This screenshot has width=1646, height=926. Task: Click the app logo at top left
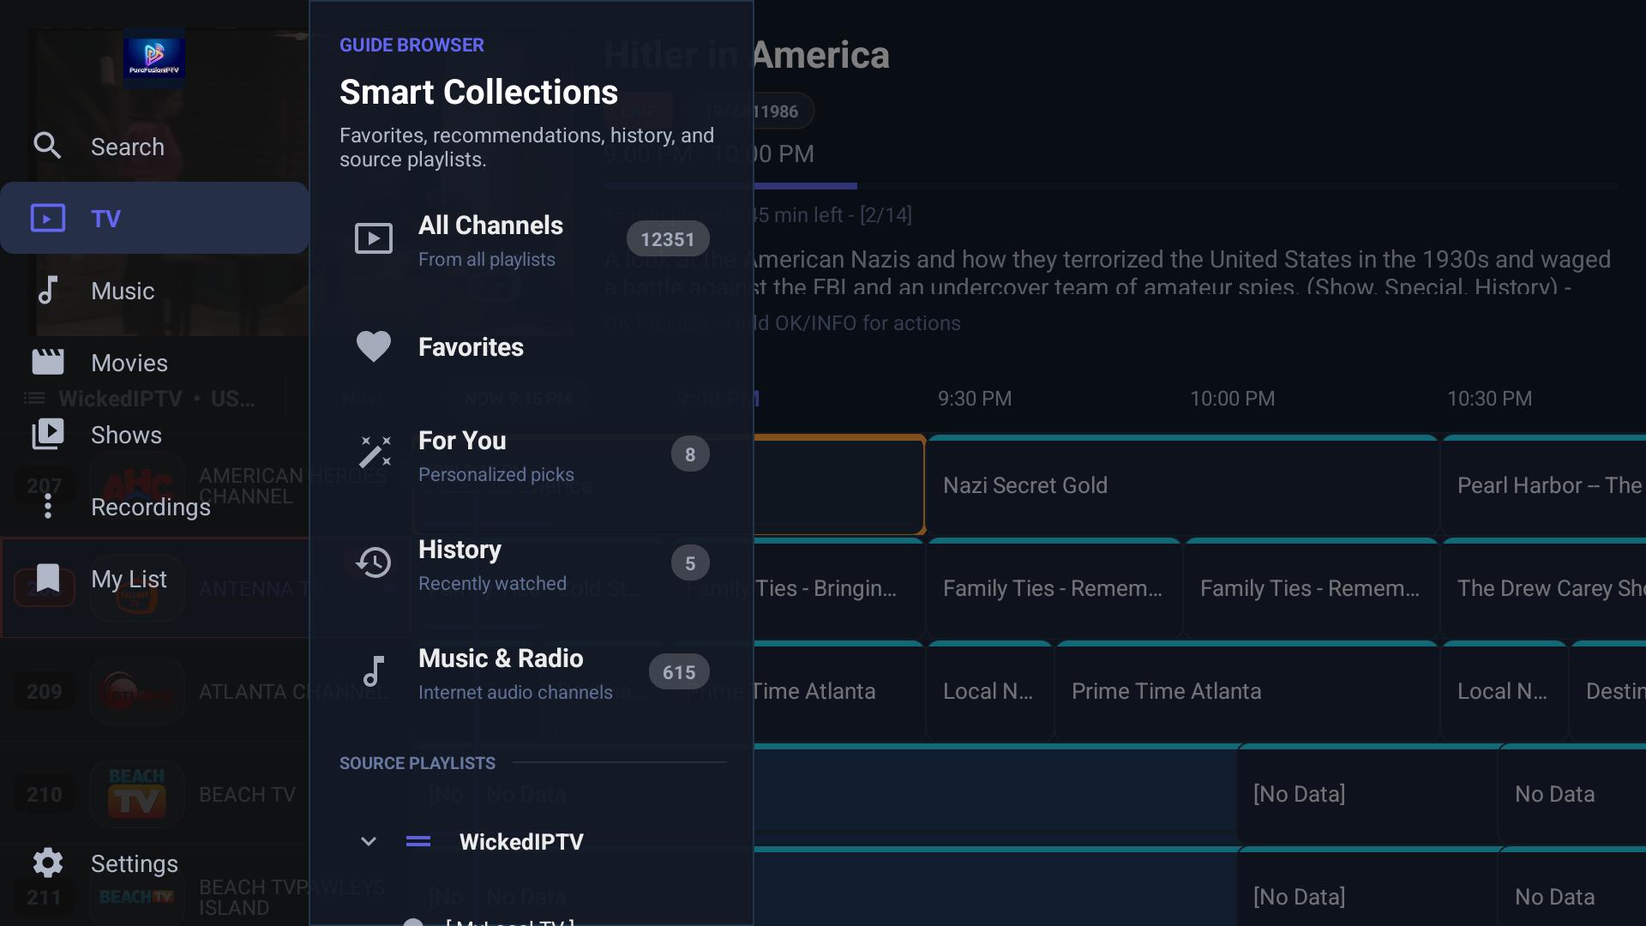(153, 57)
